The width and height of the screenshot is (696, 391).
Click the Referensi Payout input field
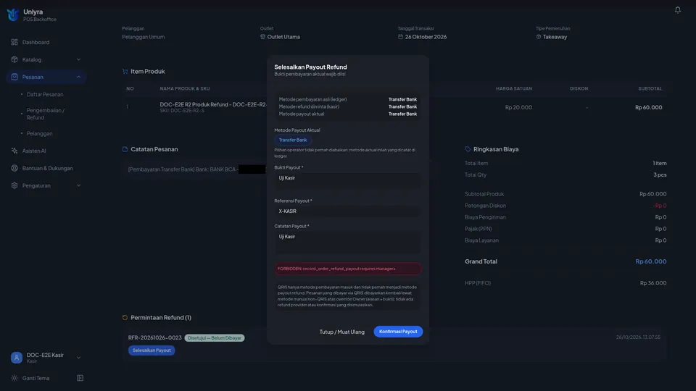pyautogui.click(x=347, y=211)
